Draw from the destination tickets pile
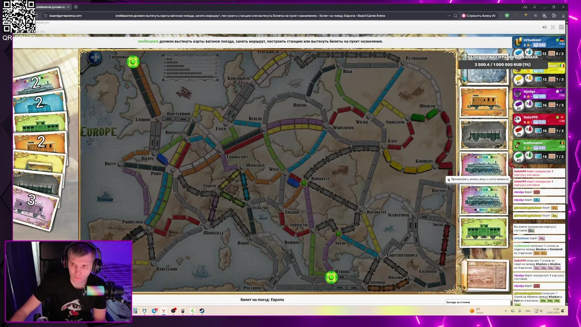The width and height of the screenshot is (581, 327). pyautogui.click(x=485, y=276)
